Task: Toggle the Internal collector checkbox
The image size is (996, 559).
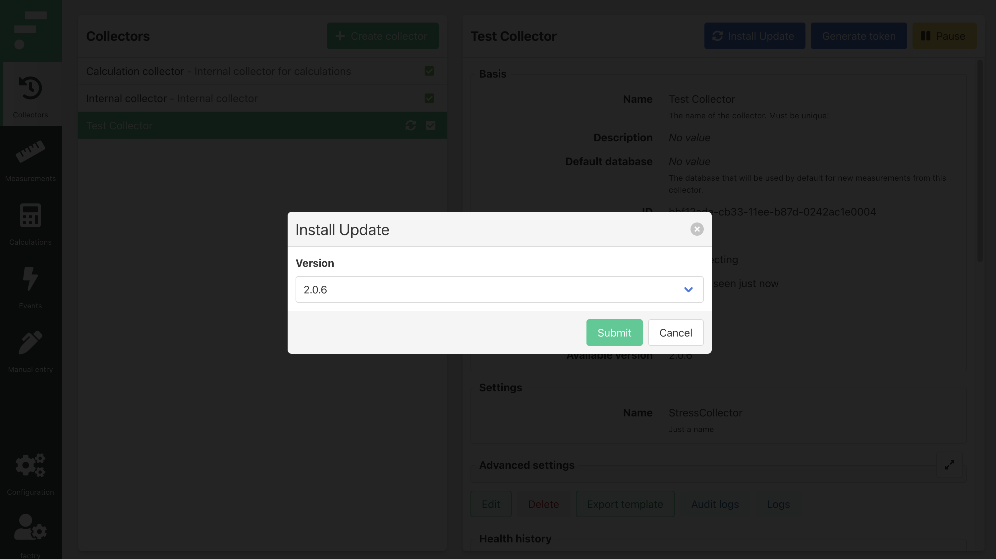Action: (429, 98)
